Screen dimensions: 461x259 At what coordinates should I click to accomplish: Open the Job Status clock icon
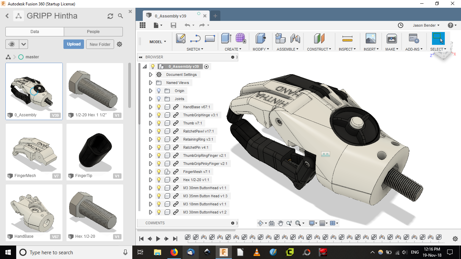(401, 25)
